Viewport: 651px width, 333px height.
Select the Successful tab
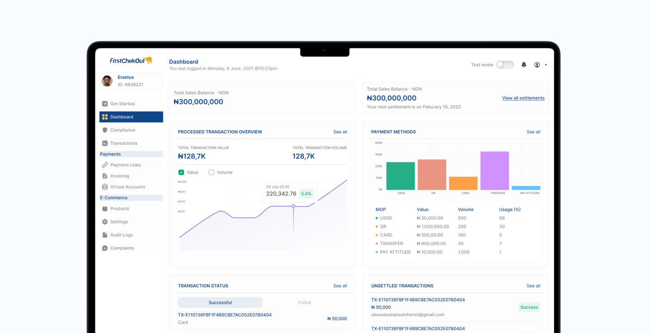(220, 302)
